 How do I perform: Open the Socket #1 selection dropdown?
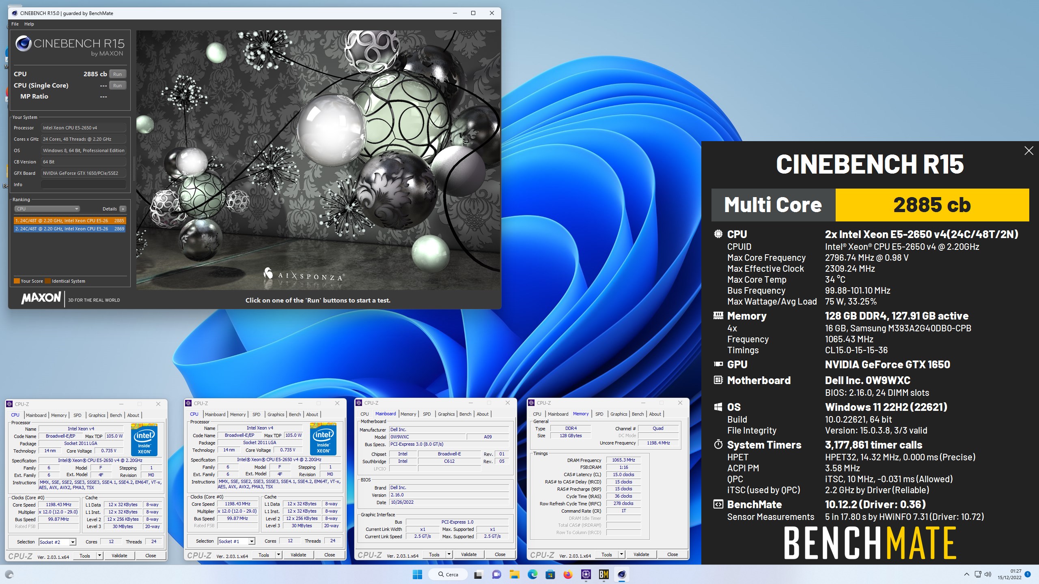236,541
